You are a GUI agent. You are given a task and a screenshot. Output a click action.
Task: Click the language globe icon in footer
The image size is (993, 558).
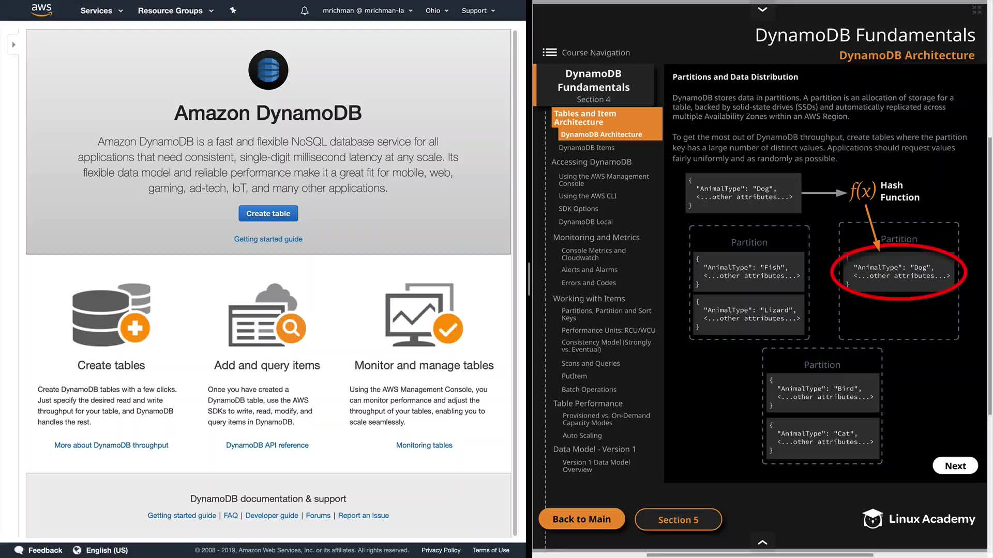click(x=77, y=550)
